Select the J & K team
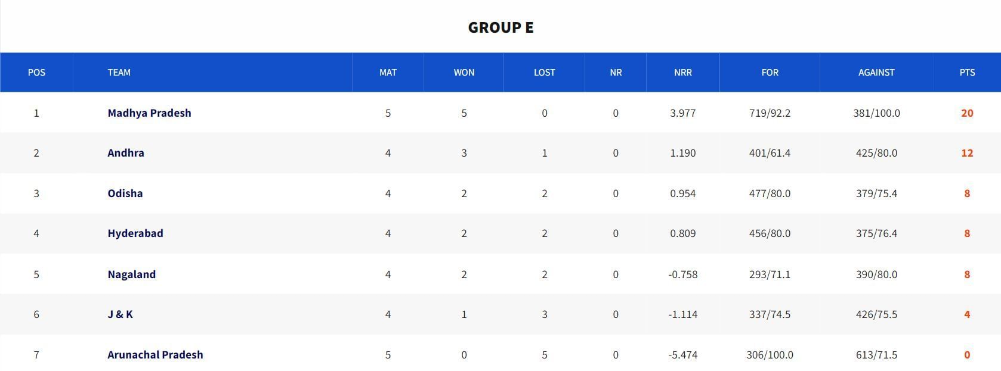This screenshot has height=371, width=1001. (121, 314)
